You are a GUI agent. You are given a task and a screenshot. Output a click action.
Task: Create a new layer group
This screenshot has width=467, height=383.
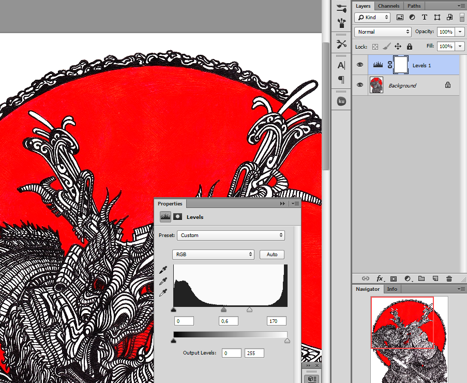click(421, 278)
